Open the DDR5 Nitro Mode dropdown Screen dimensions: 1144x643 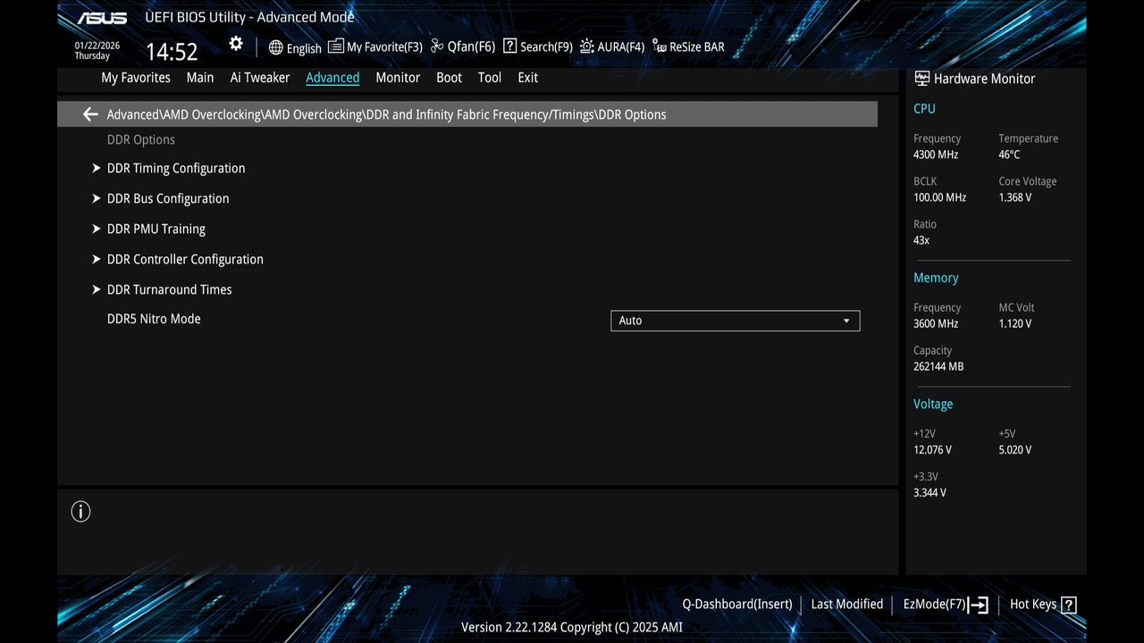click(735, 320)
